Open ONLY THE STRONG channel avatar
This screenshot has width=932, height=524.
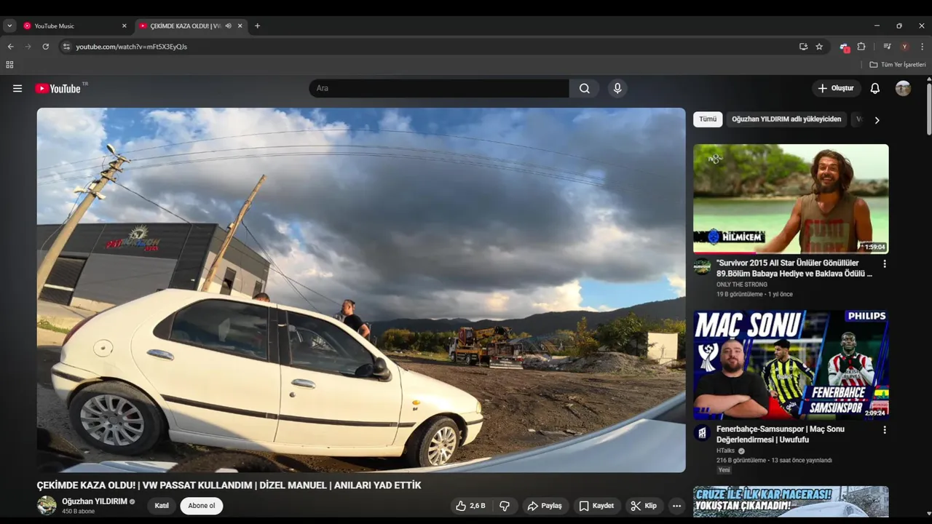(702, 266)
